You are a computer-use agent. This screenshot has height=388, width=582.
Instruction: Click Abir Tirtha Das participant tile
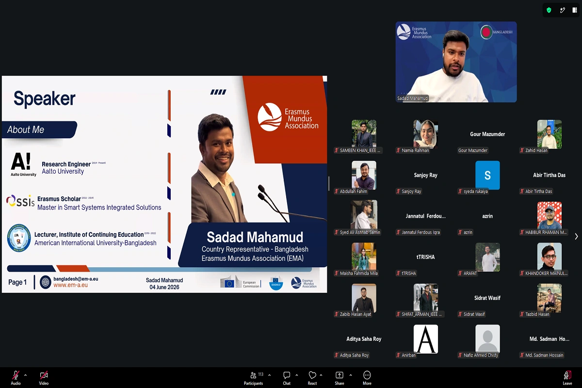click(550, 178)
